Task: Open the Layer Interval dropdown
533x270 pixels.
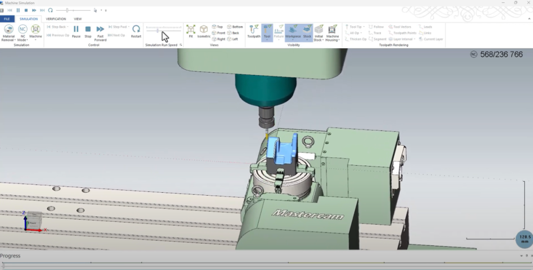Action: [x=415, y=39]
